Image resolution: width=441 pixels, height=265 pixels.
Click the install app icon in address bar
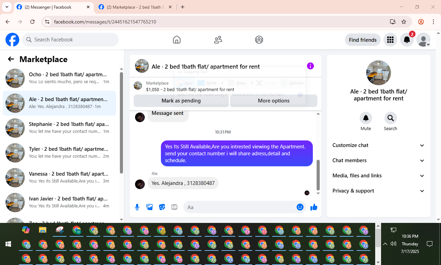coord(392,22)
